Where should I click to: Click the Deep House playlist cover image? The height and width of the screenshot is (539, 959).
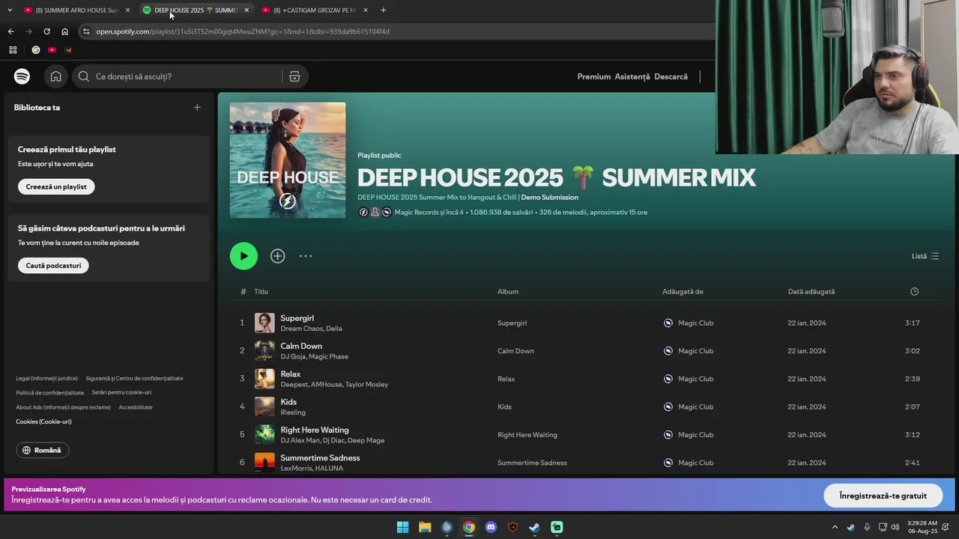pyautogui.click(x=288, y=160)
